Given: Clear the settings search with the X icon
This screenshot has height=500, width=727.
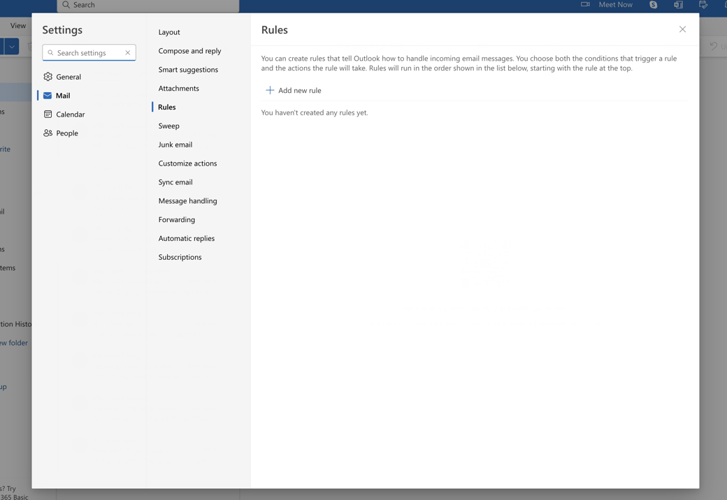Looking at the screenshot, I should point(127,52).
